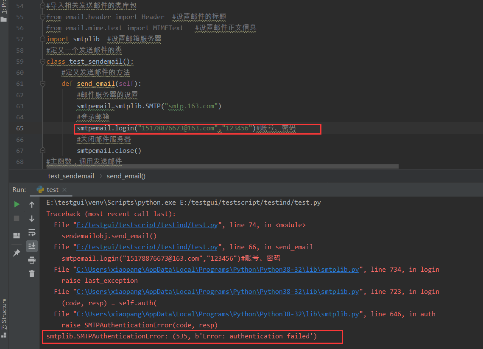Viewport: 483px width, 349px height.
Task: Click line number 61 in the gutter
Action: coord(20,84)
